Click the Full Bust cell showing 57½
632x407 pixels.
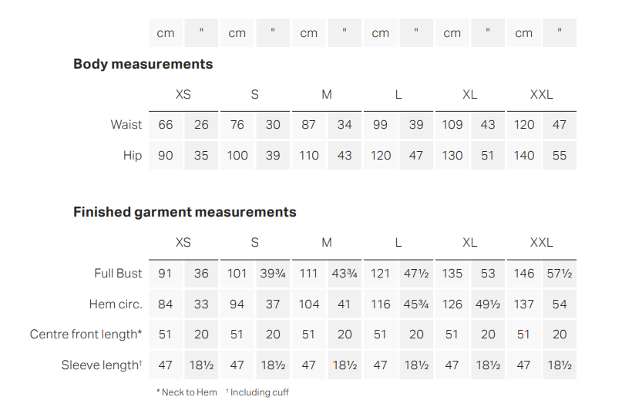[x=560, y=274]
